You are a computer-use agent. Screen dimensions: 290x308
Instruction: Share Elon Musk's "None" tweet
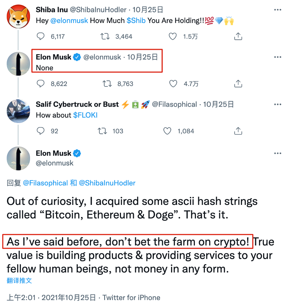click(x=238, y=84)
